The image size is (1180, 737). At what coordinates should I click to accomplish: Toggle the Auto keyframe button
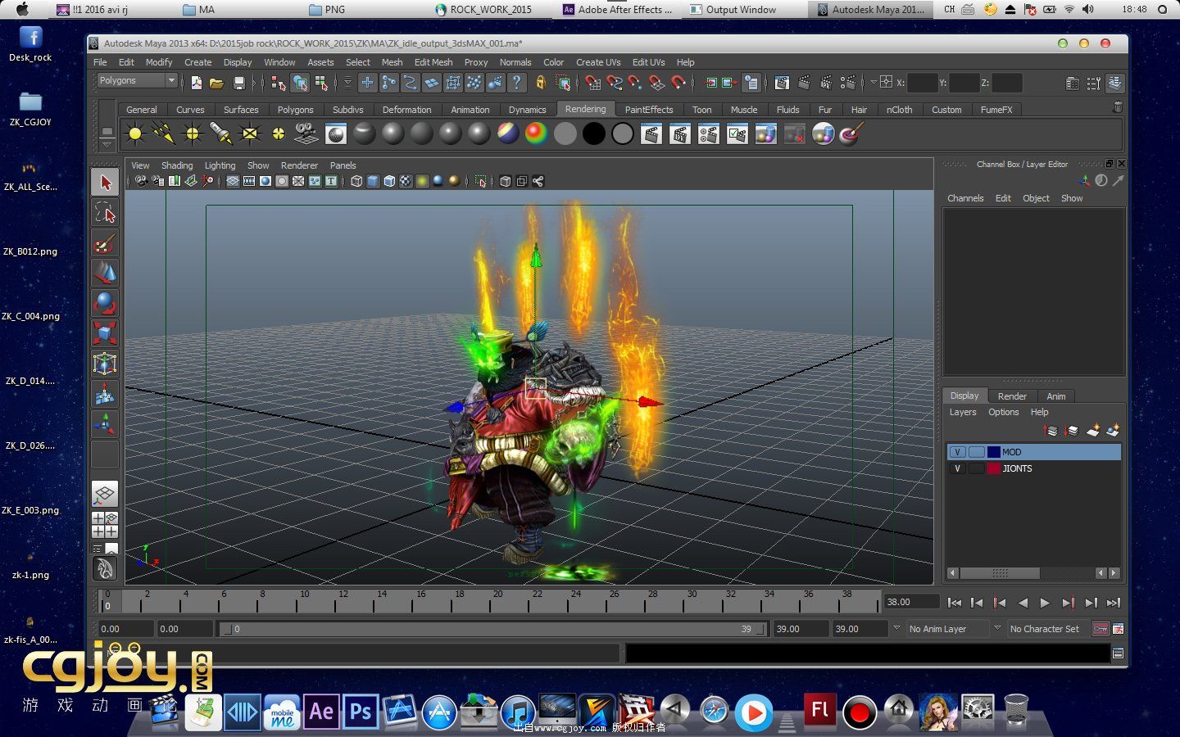(x=1101, y=629)
